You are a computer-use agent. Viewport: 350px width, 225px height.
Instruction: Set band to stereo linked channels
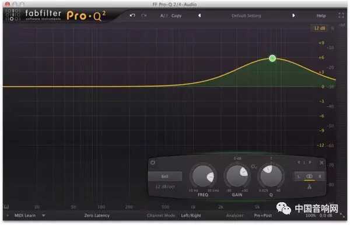coord(309,176)
